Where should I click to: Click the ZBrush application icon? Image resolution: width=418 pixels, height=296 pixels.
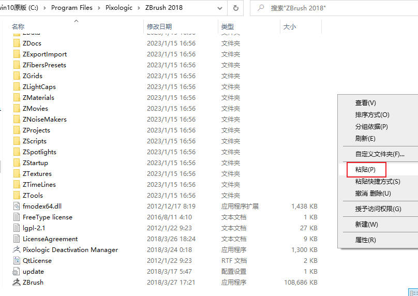pos(17,283)
